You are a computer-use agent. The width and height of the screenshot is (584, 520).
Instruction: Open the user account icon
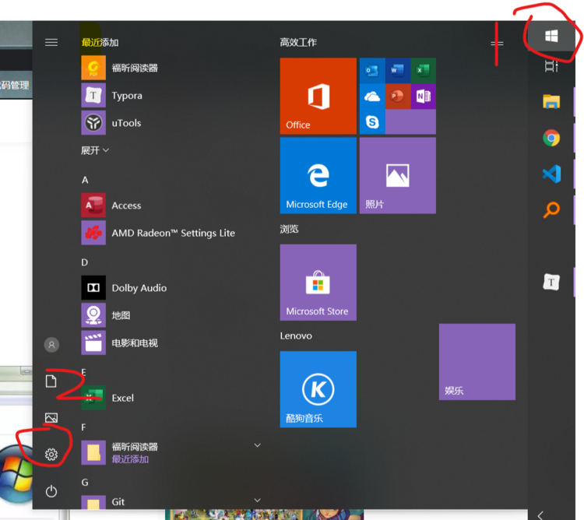click(x=51, y=345)
